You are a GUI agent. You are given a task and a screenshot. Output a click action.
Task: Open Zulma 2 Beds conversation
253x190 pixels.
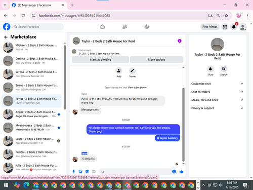[31, 87]
